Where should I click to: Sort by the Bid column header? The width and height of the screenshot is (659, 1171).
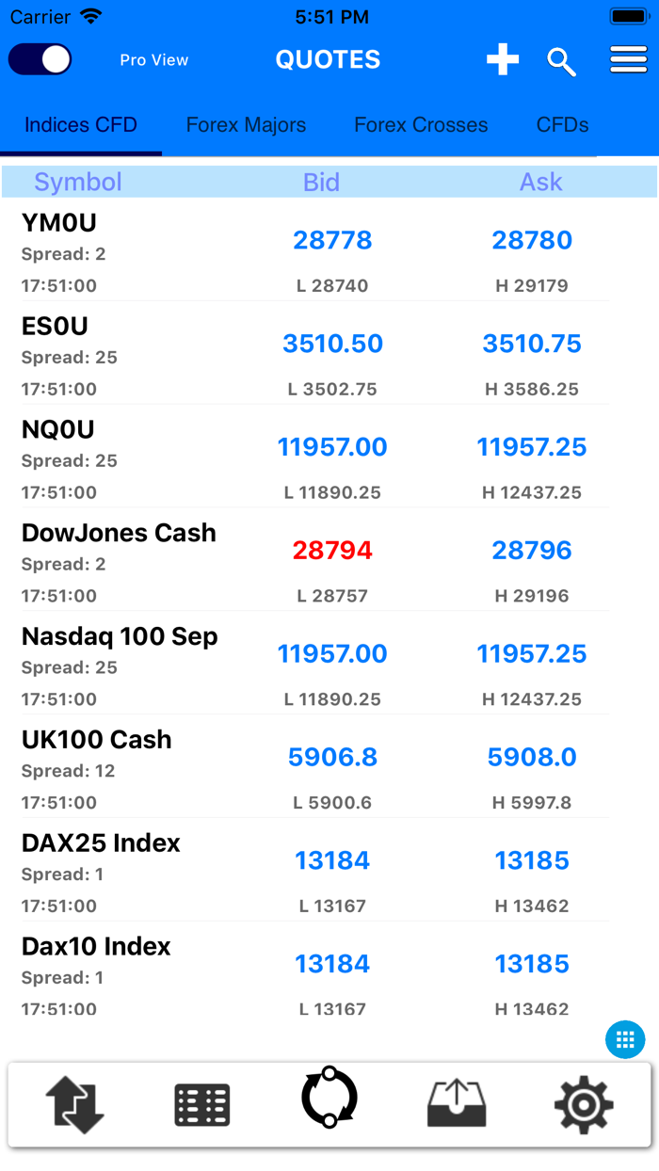click(322, 181)
